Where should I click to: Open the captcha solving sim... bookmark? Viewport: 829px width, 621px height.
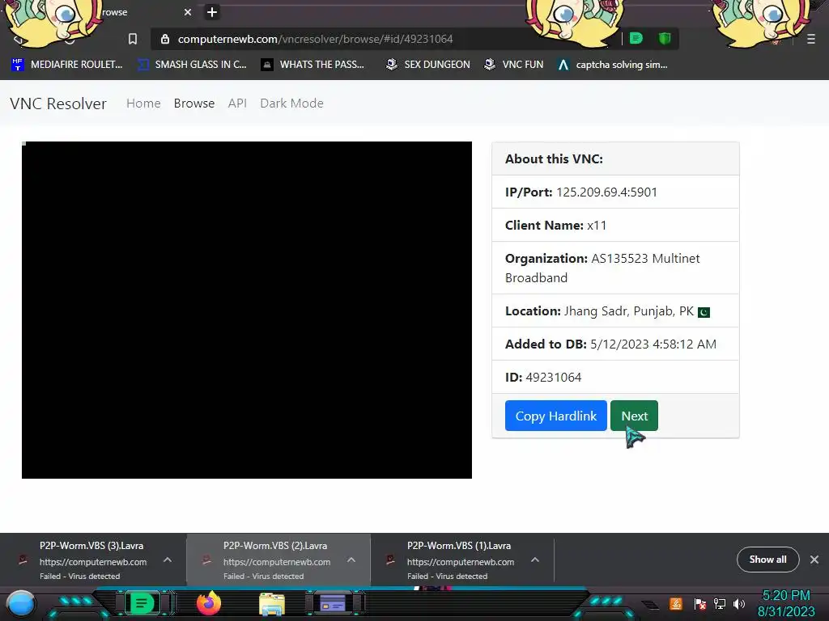pos(613,65)
